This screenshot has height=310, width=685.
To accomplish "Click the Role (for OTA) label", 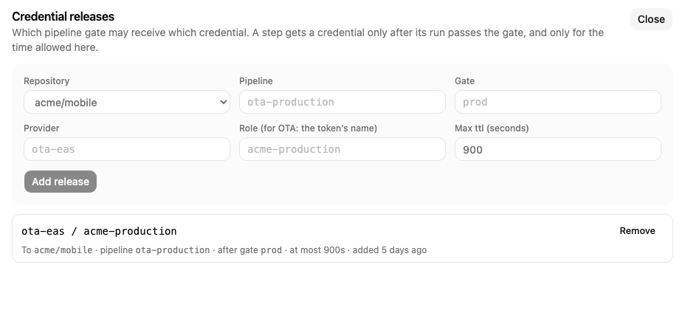I will point(308,128).
